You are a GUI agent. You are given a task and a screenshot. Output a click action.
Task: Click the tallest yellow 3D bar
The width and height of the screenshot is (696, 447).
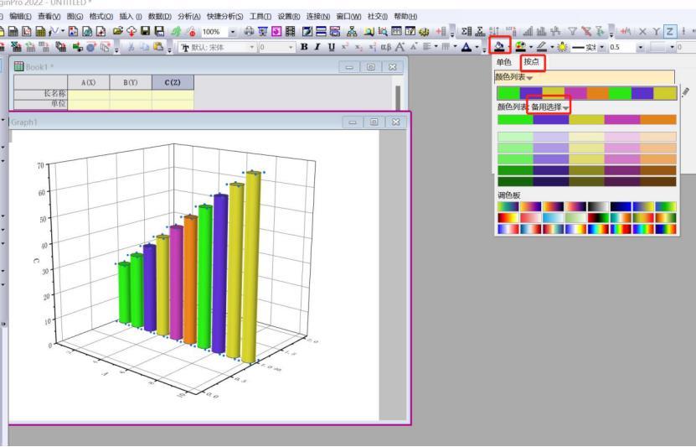[x=251, y=267]
